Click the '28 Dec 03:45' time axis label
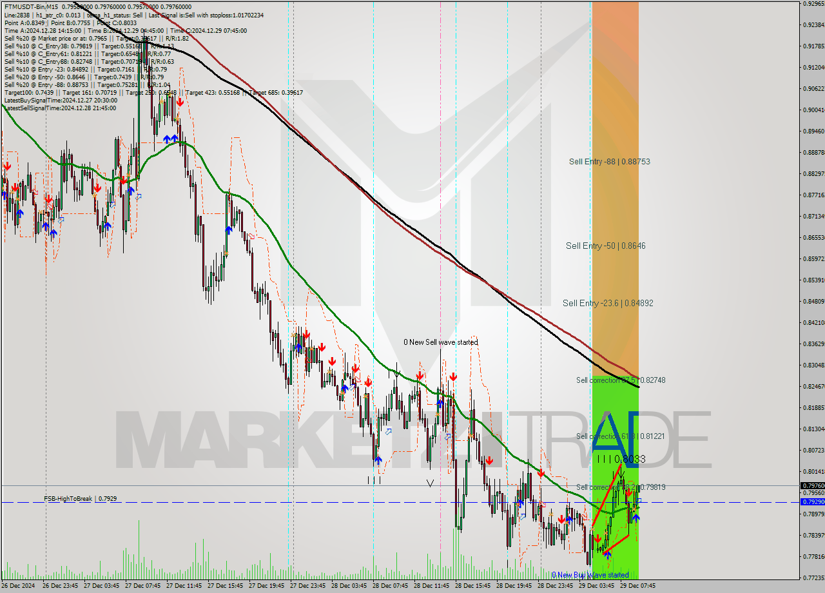The width and height of the screenshot is (825, 593). point(349,586)
